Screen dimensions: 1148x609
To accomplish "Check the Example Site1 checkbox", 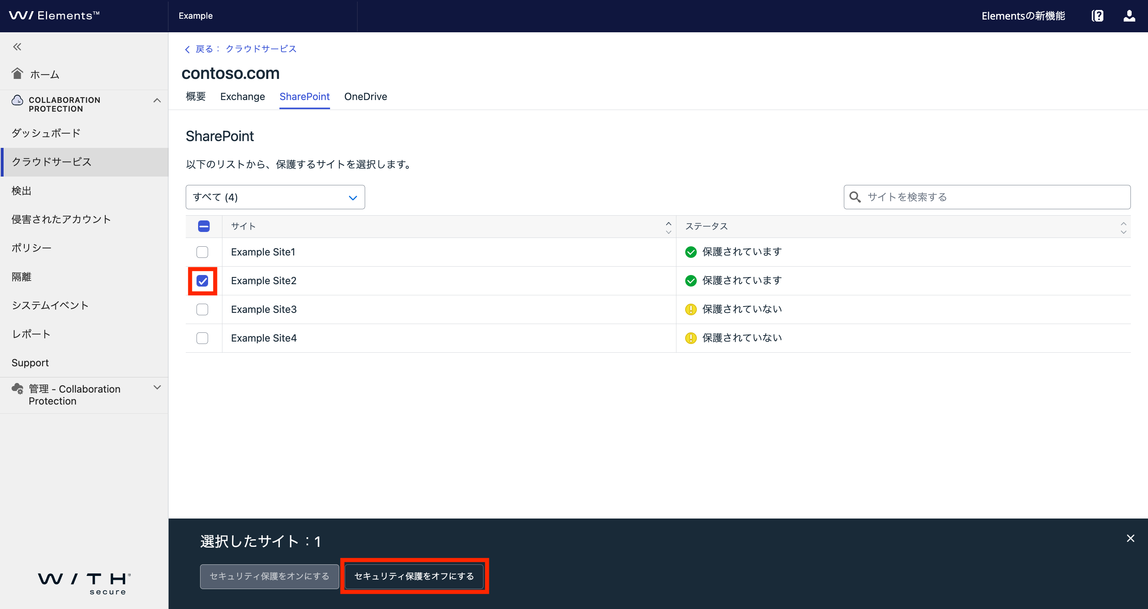I will pos(202,252).
